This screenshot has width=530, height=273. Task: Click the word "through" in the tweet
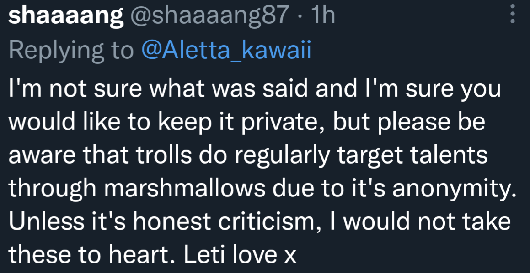[49, 189]
